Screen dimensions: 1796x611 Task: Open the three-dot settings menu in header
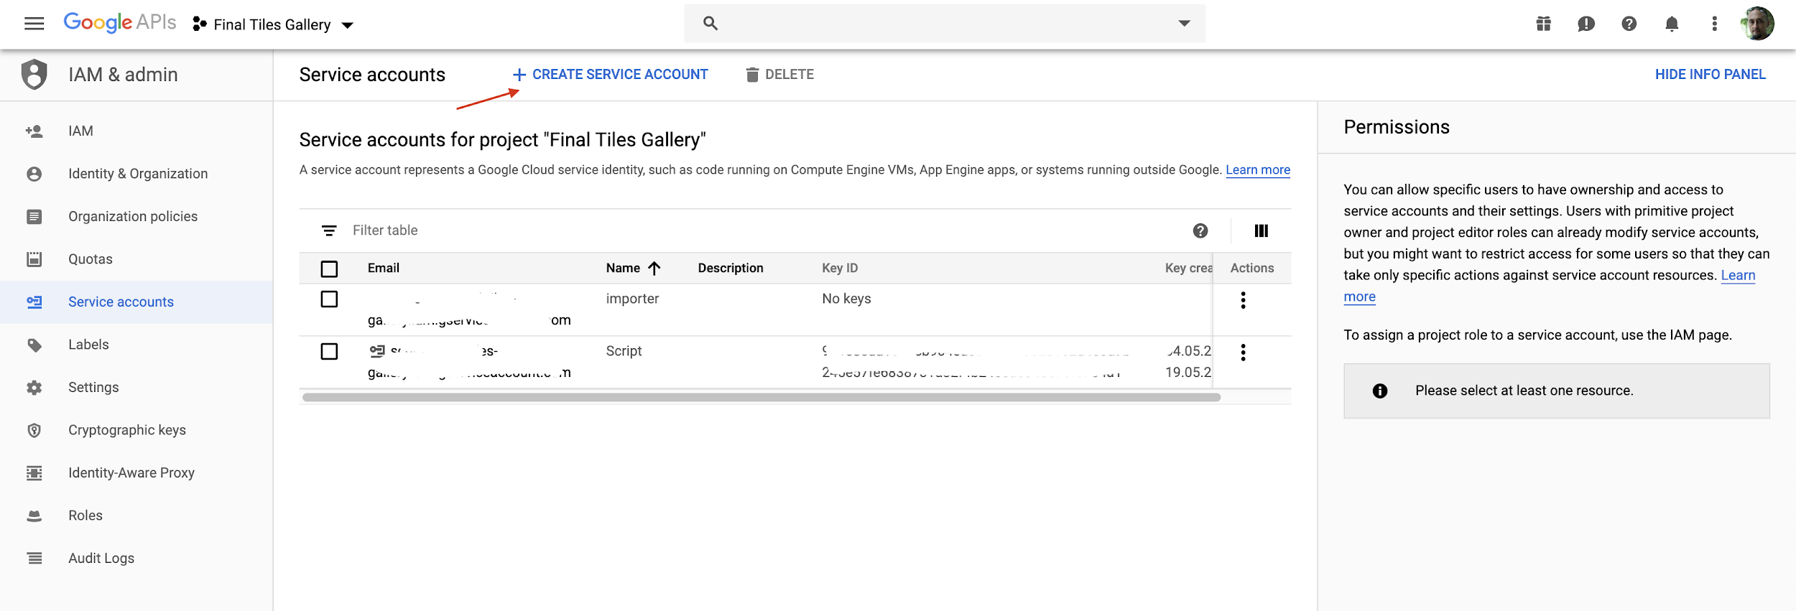(1714, 24)
